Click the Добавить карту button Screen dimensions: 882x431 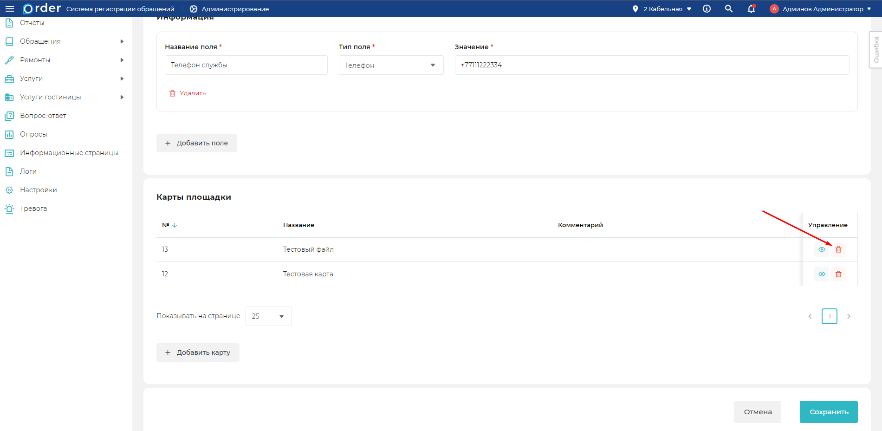click(198, 353)
